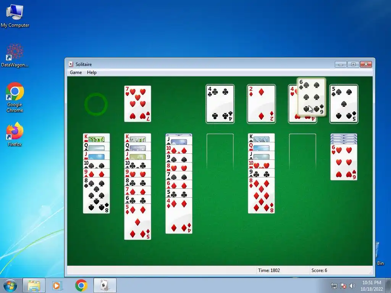Viewport: 391px width, 293px height.
Task: Open the Windows Start menu
Action: pos(10,285)
